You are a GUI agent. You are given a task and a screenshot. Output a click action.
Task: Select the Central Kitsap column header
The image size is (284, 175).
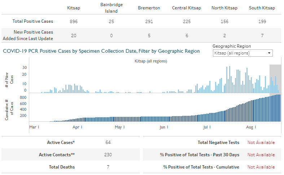click(187, 8)
